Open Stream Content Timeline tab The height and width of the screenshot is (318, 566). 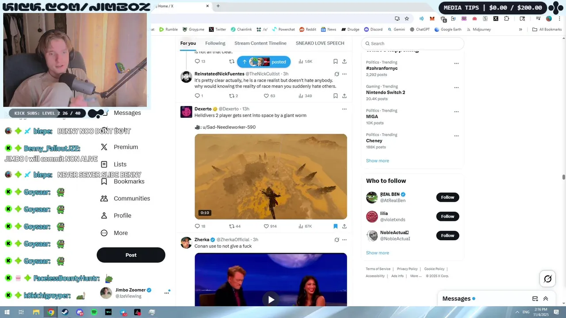click(x=260, y=43)
